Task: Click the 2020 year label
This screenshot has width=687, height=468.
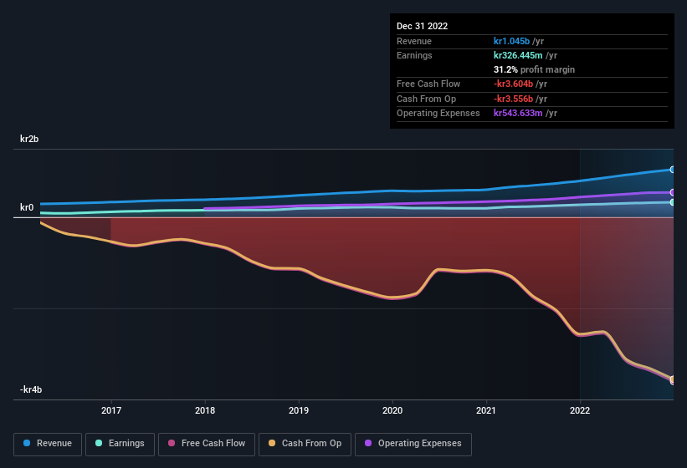Action: tap(392, 410)
